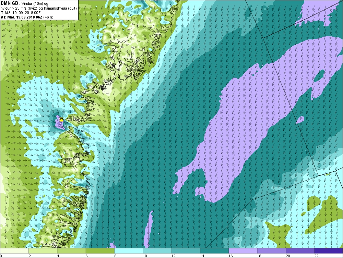This screenshot has height=258, width=343.
Task: Click the legend value 22
Action: click(x=317, y=256)
